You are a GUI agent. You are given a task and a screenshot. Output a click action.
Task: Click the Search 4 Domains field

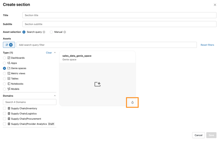pos(30,102)
